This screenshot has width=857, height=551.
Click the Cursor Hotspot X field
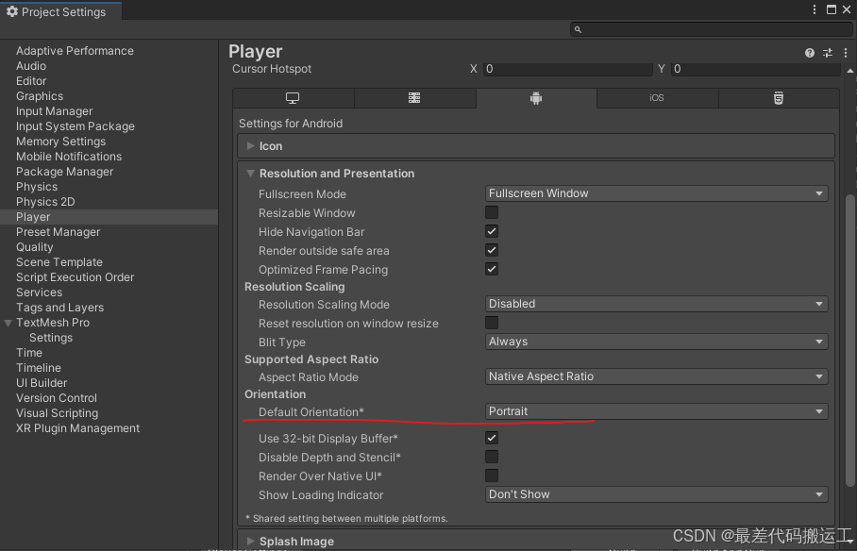click(567, 69)
